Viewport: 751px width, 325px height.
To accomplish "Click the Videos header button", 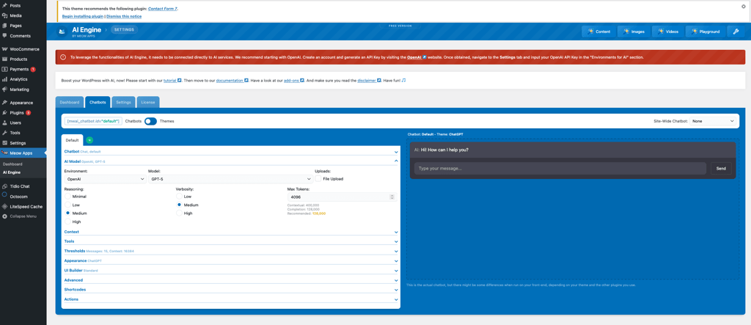I will (x=667, y=32).
